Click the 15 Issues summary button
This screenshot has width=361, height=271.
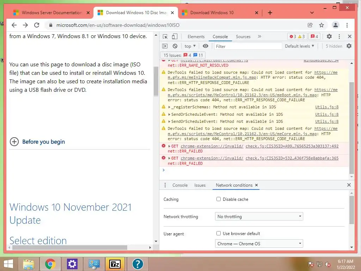[x=183, y=55]
